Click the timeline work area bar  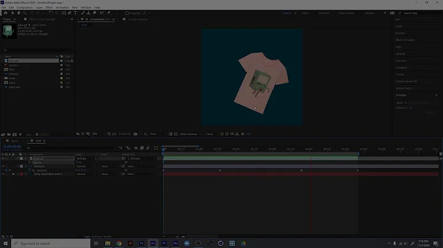(261, 154)
